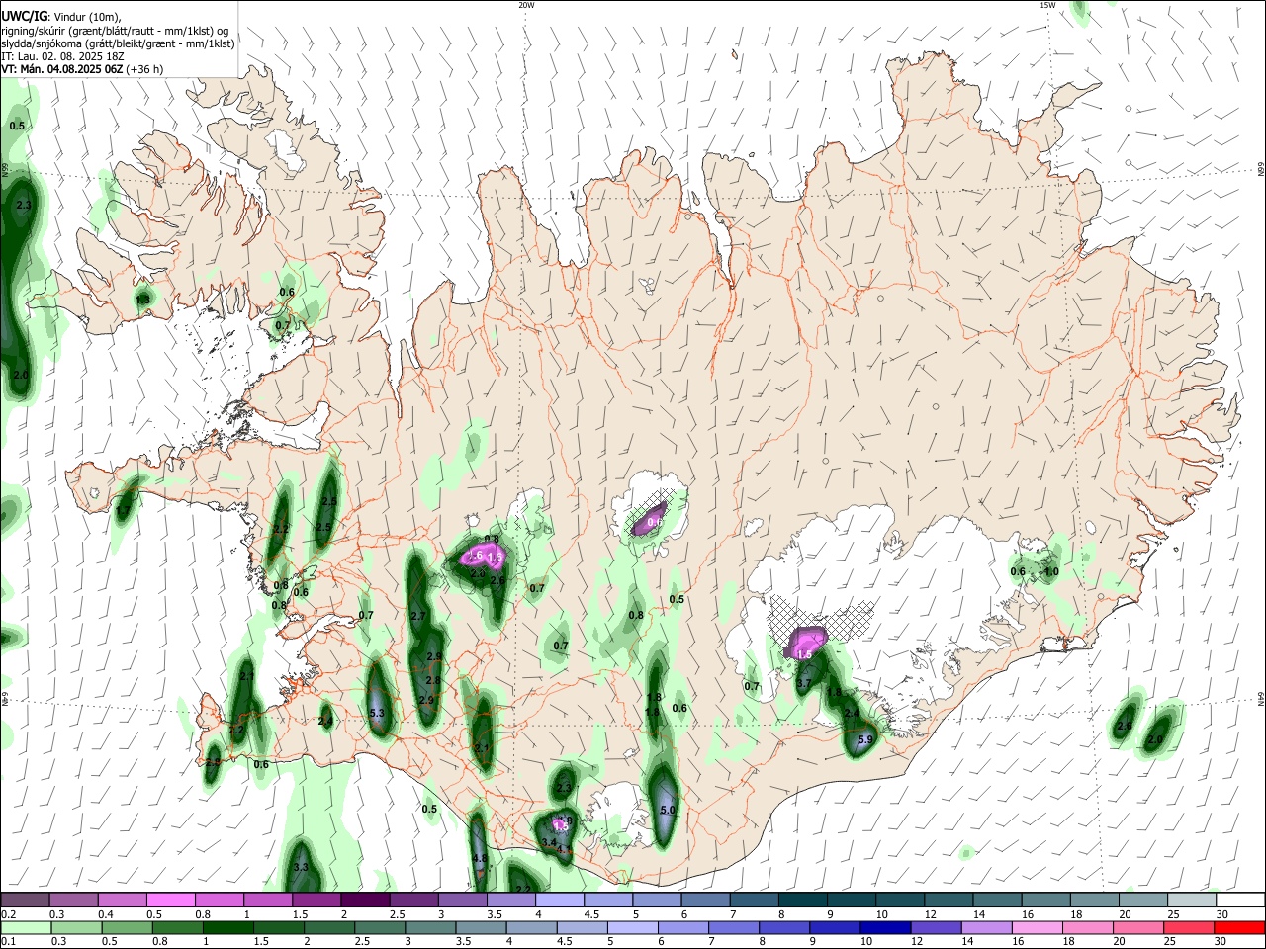Pick the deep blue 10 swatch in rain legend
1266x949 pixels.
pyautogui.click(x=886, y=927)
